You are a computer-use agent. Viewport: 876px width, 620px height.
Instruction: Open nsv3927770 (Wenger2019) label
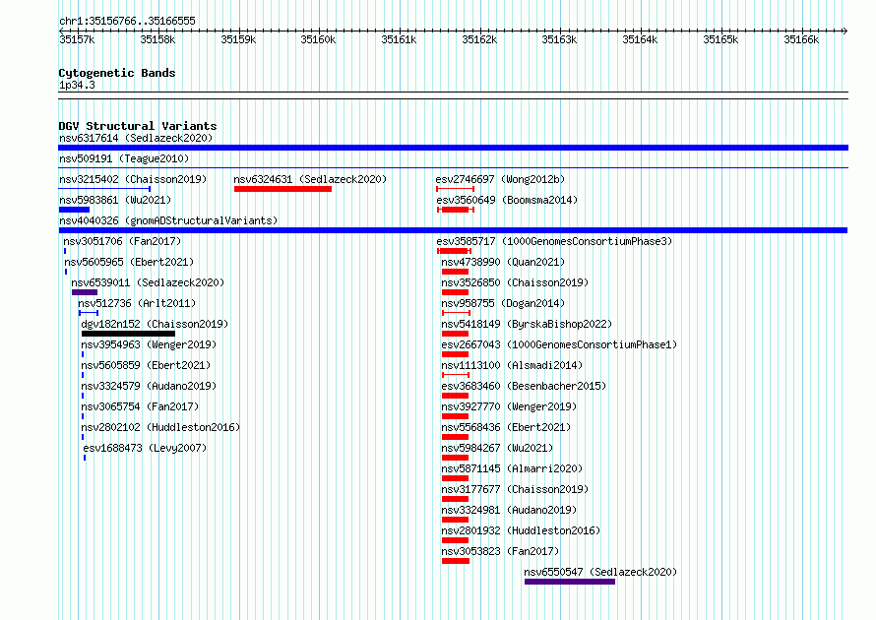click(509, 406)
